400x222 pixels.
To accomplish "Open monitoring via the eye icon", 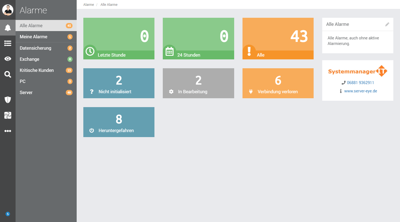I will tap(8, 59).
